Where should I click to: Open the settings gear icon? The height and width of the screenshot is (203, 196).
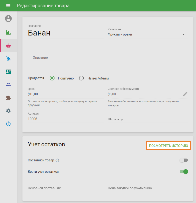click(8, 111)
